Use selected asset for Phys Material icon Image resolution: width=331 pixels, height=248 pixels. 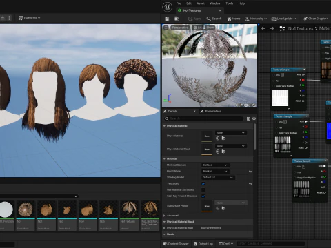[x=218, y=138]
